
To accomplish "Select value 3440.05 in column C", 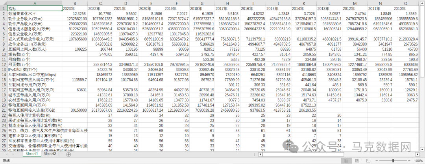I will tap(100, 54).
